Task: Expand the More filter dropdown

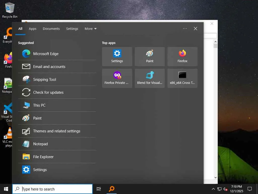Action: [91, 29]
